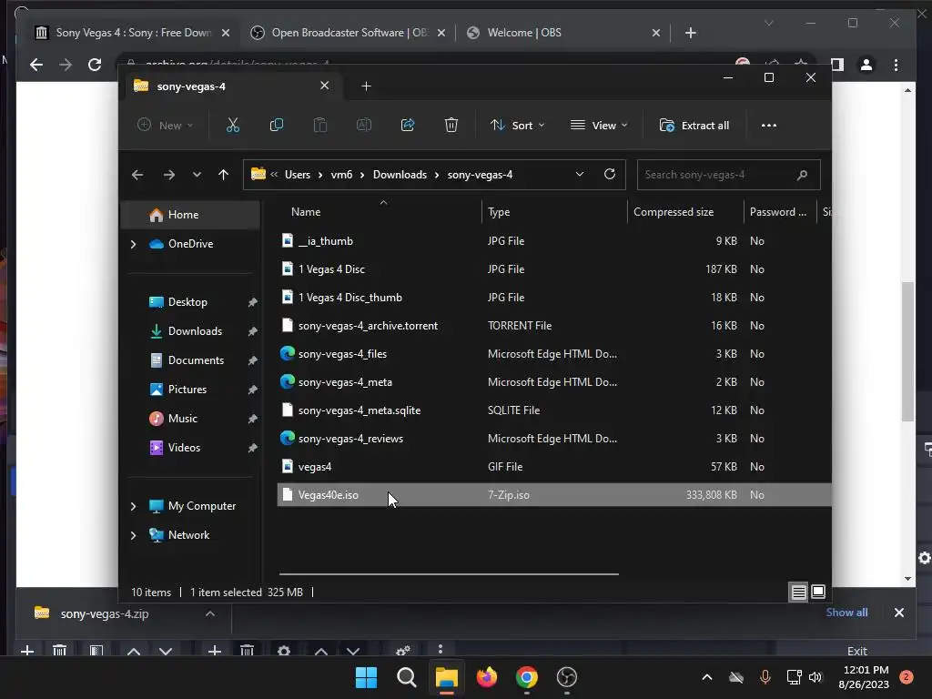
Task: Click the Paste clipboard icon
Action: point(319,125)
